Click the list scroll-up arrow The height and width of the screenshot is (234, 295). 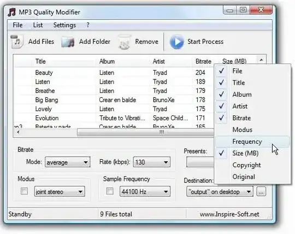coord(261,60)
